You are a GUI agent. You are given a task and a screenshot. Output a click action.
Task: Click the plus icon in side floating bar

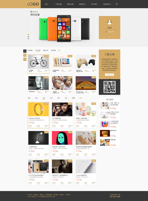[25, 51]
